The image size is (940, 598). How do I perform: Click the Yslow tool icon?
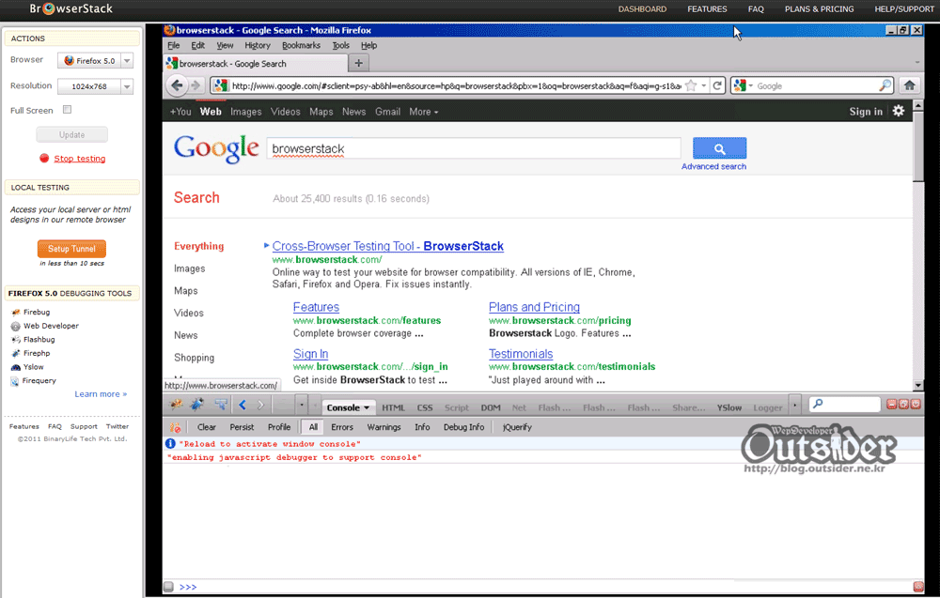(16, 367)
